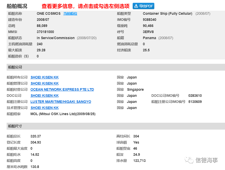The height and width of the screenshot is (170, 225).
Task: Click the displacement value 123,713
Action: point(140,161)
